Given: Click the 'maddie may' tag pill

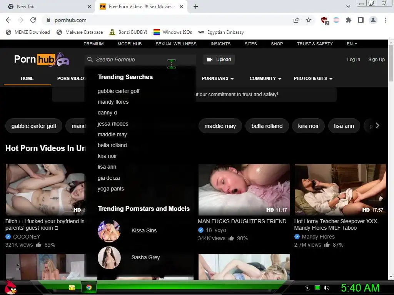Looking at the screenshot, I should click(x=220, y=126).
